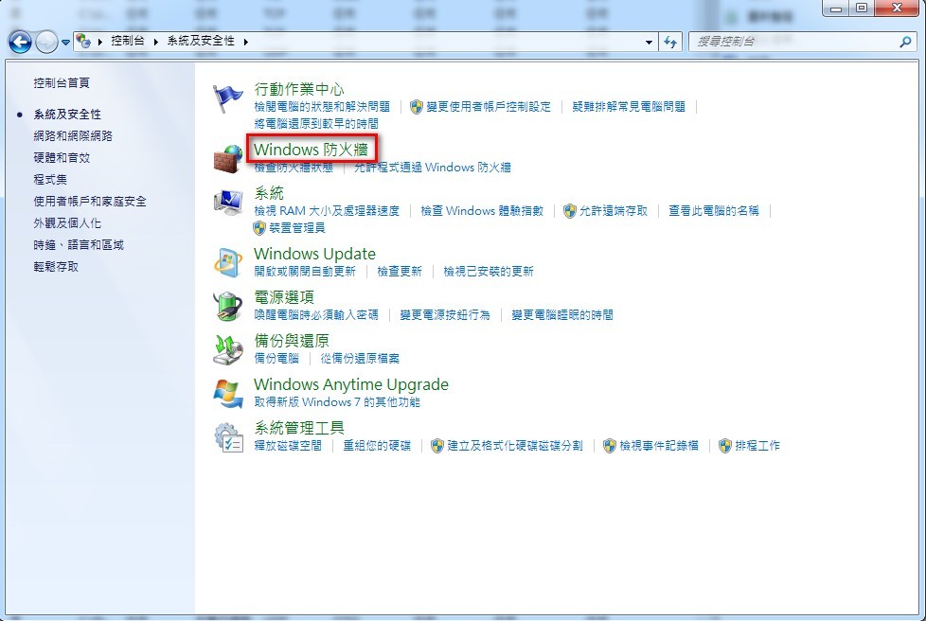The height and width of the screenshot is (621, 926).
Task: Click 系統及安全性 in the address breadcrumb
Action: [x=201, y=41]
